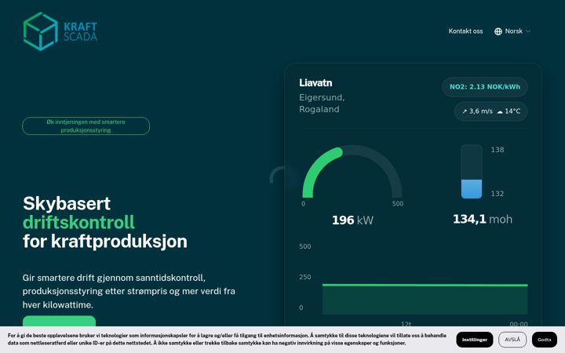
Task: Accept cookies with Godta button
Action: (544, 340)
